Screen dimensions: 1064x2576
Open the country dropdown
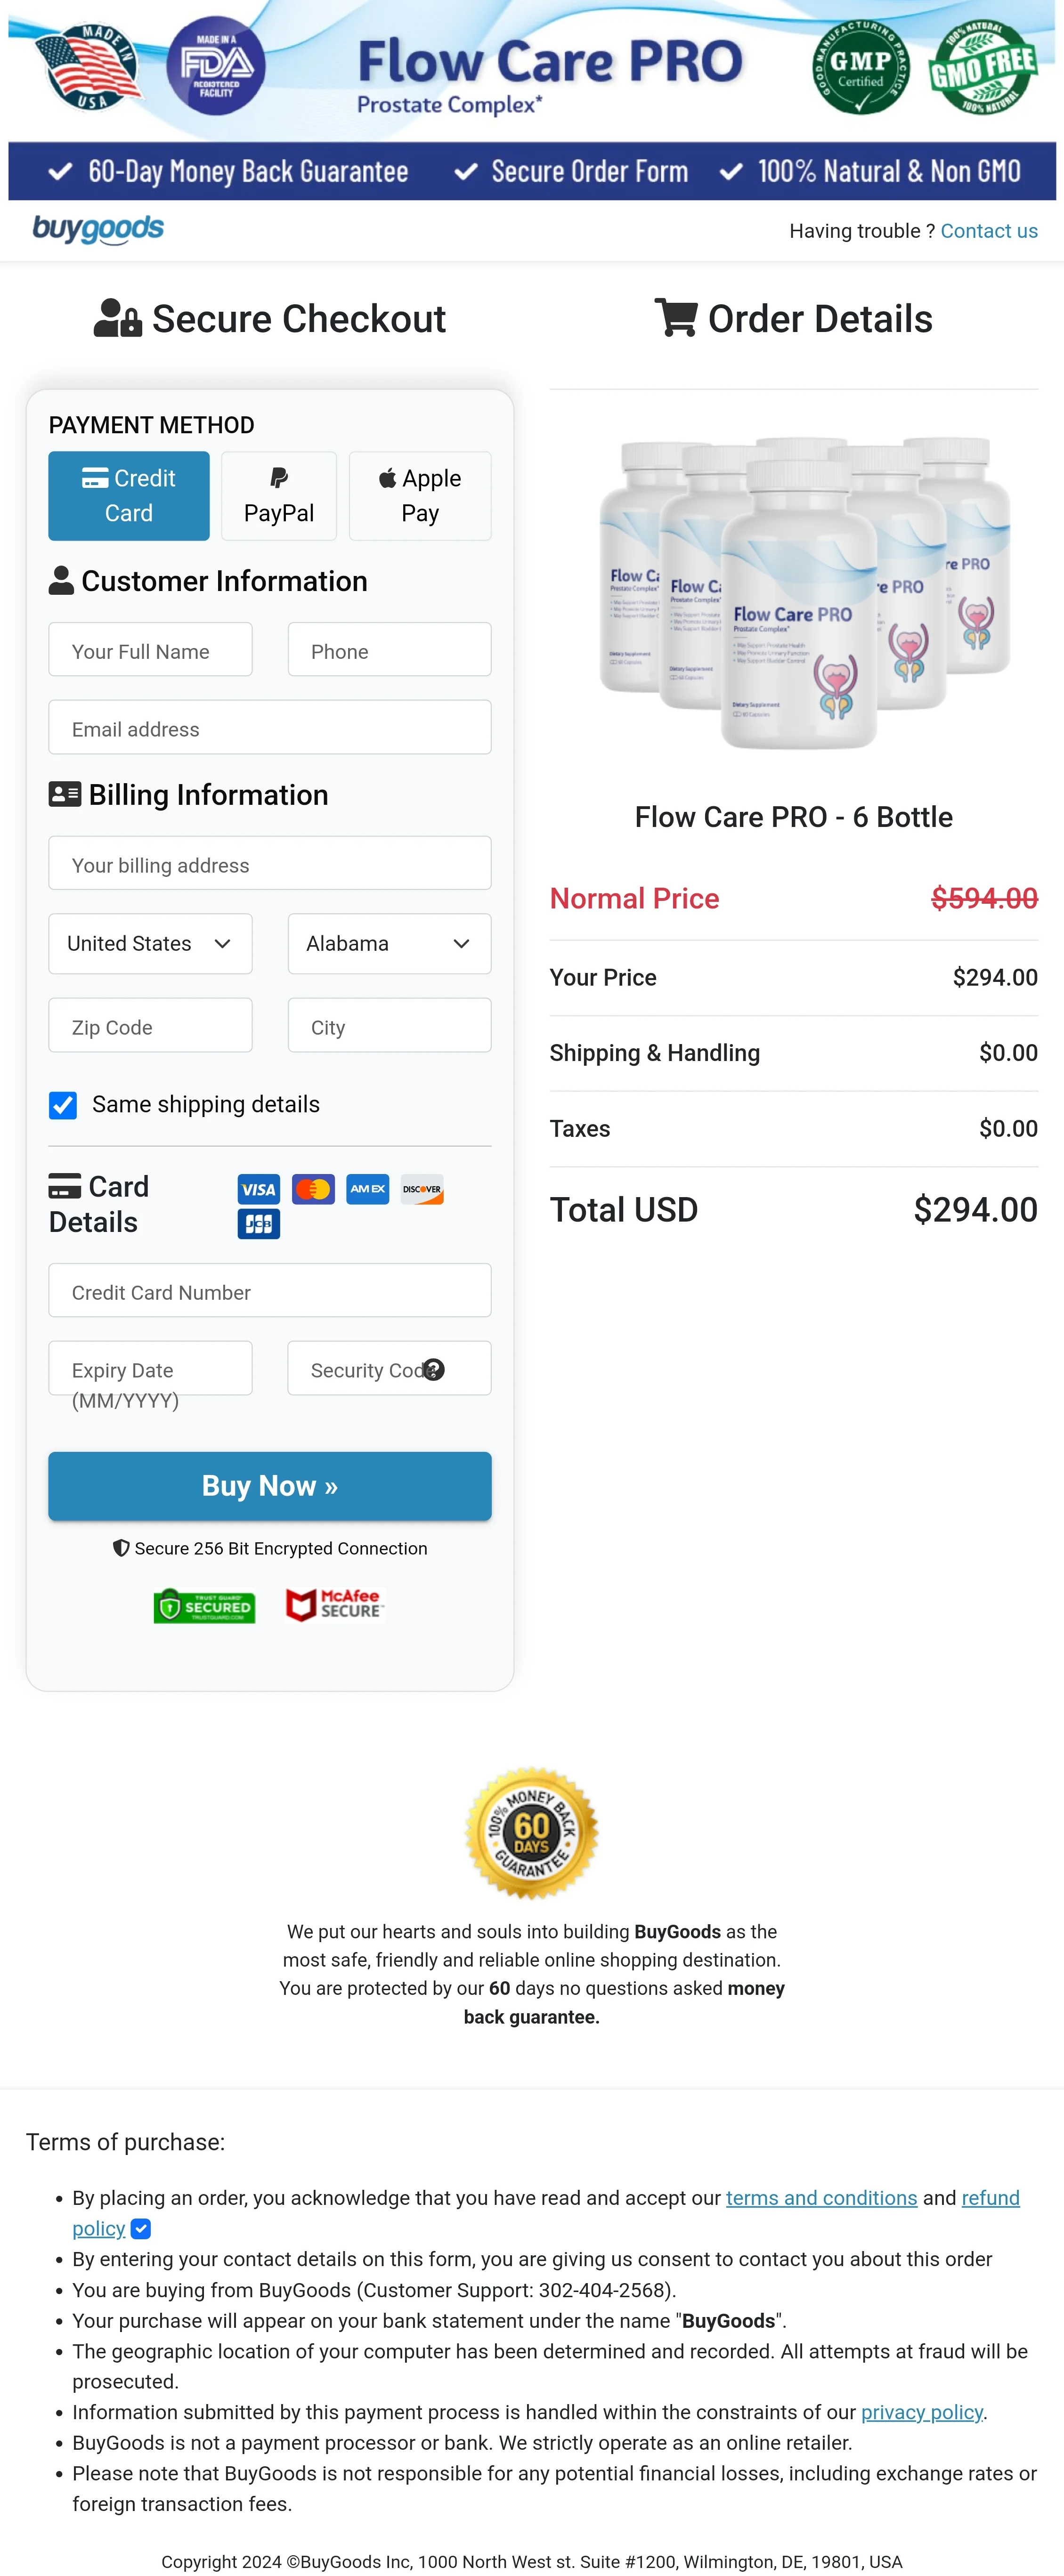point(149,943)
